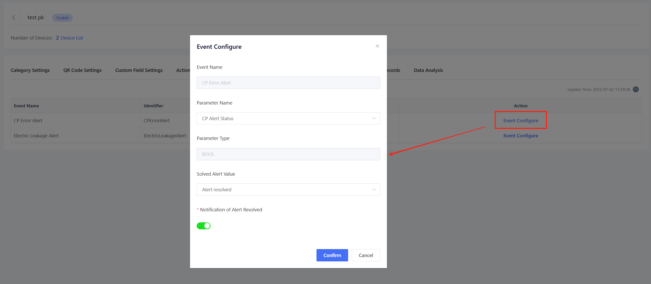651x284 pixels.
Task: Click the back arrow beside test pk
Action: pyautogui.click(x=14, y=17)
